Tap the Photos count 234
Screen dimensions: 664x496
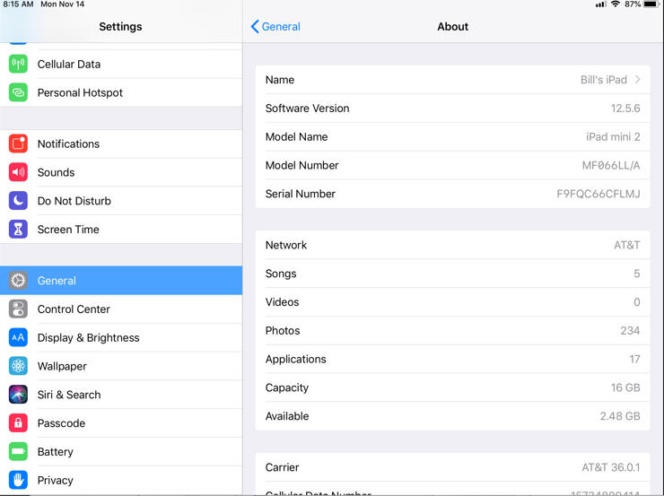tap(630, 331)
